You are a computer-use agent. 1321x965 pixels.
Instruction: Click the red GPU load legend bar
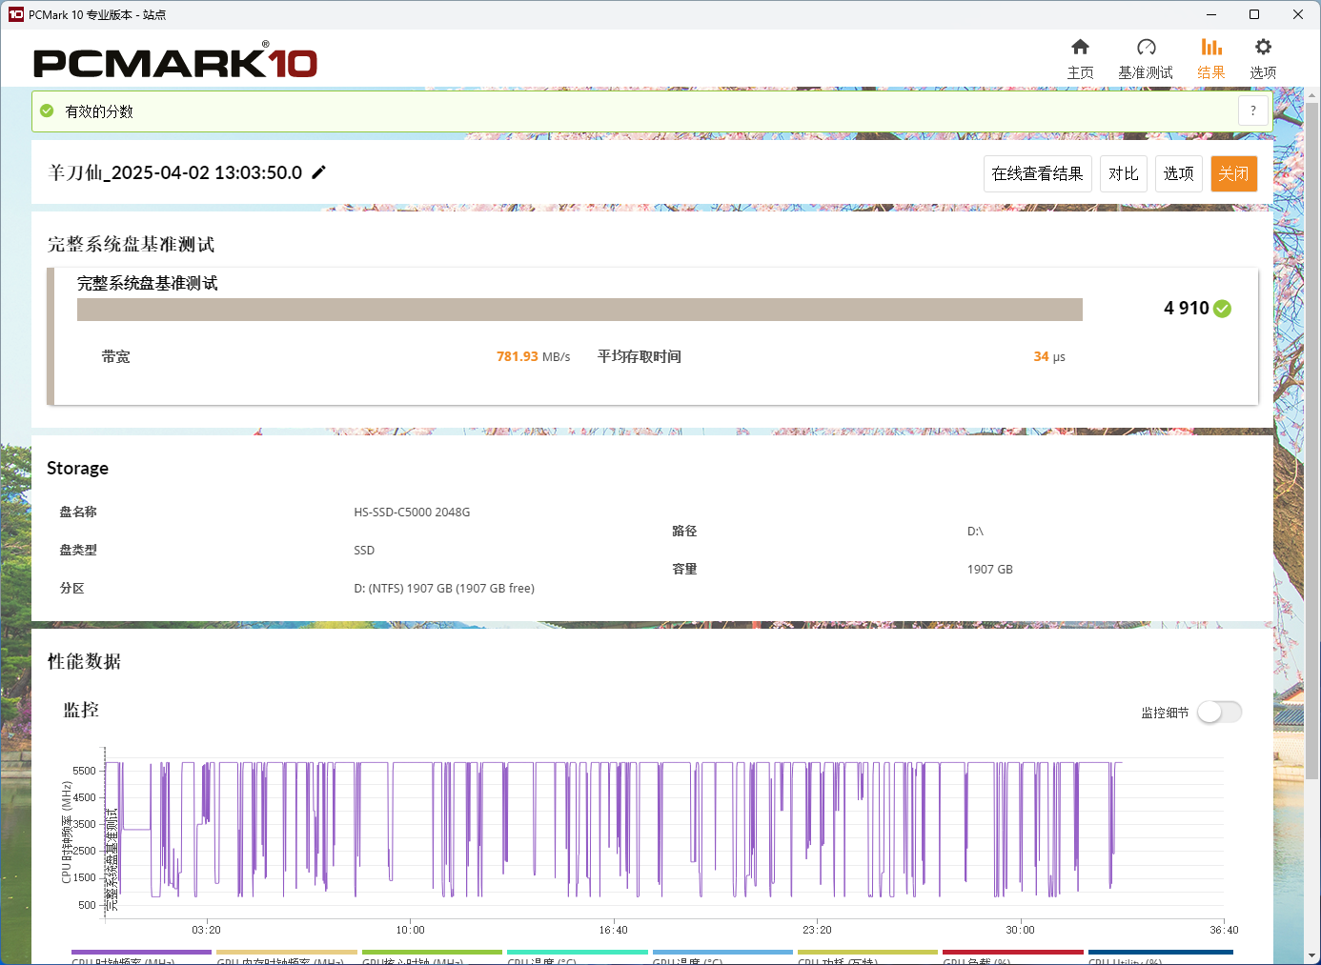1013,952
